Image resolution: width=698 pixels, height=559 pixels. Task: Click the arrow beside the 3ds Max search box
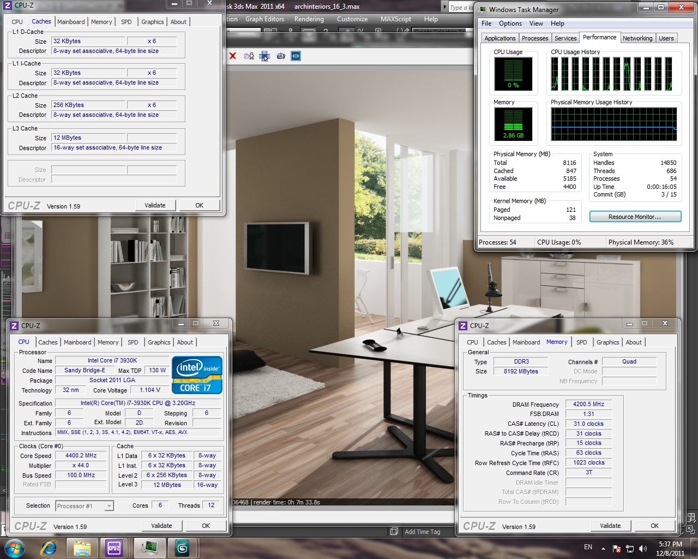(443, 7)
